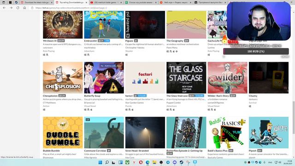Screen dimensions: 295x166
Task: Click the 'Embracelet' title link
Action: tap(90, 41)
